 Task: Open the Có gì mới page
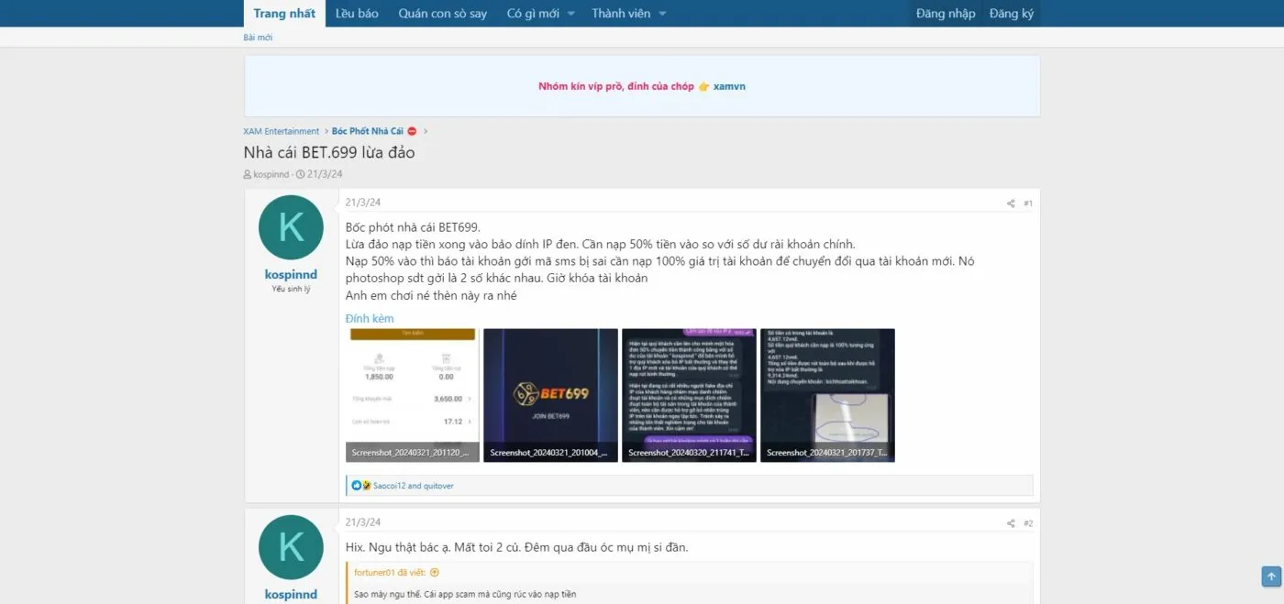533,14
